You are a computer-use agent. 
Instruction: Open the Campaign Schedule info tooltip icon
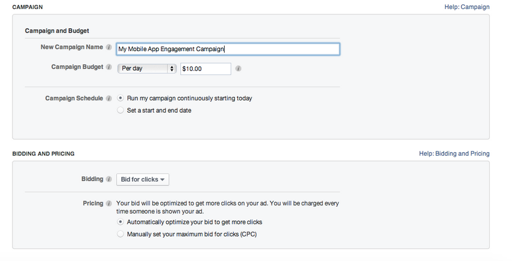point(109,98)
